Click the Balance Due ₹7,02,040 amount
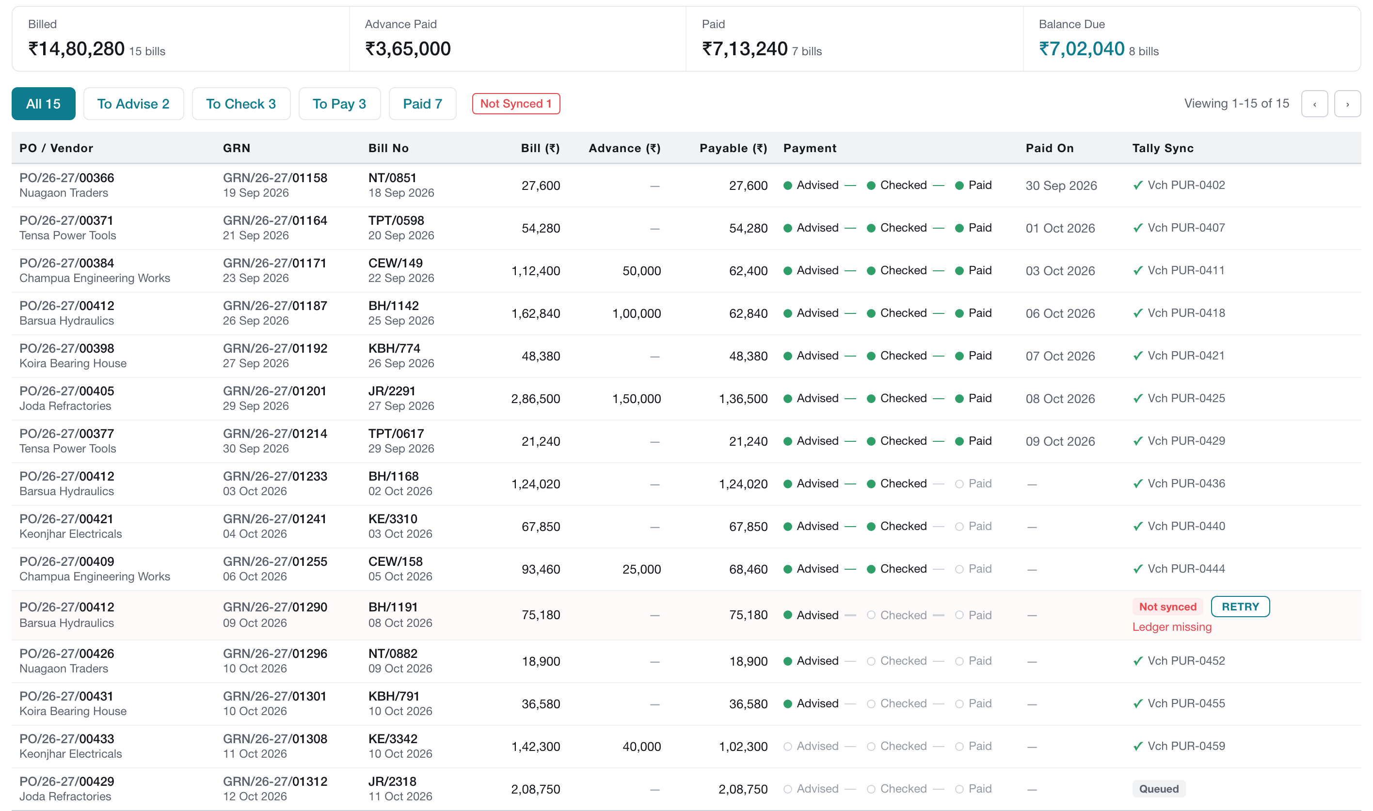The width and height of the screenshot is (1373, 811). coord(1082,48)
